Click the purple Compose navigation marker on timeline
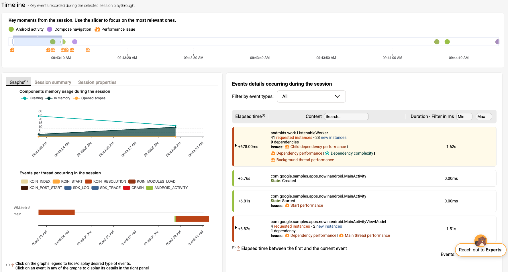The width and height of the screenshot is (508, 272). (x=75, y=42)
